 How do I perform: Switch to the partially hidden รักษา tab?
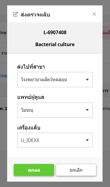point(4,32)
